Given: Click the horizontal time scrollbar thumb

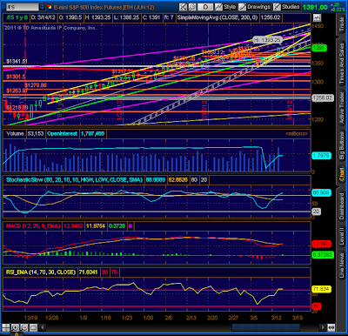Looking at the screenshot, I should click(x=265, y=328).
